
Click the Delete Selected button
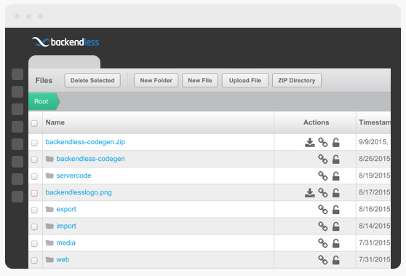[x=92, y=80]
